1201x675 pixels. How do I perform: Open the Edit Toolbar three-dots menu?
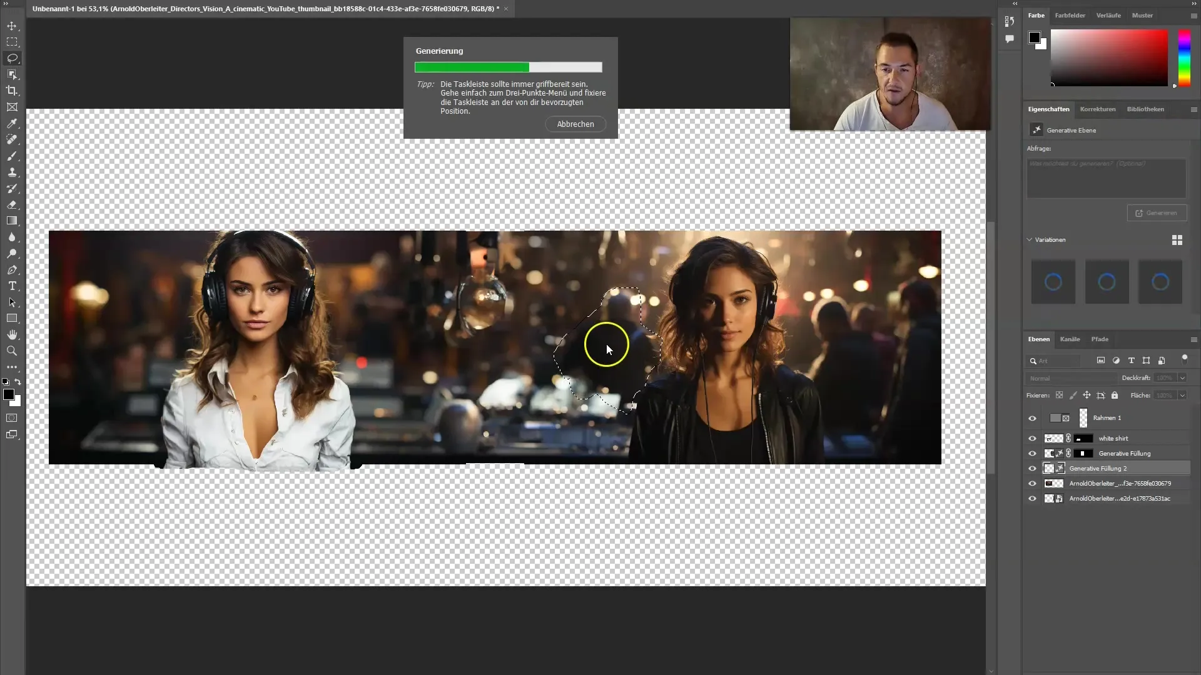point(12,367)
